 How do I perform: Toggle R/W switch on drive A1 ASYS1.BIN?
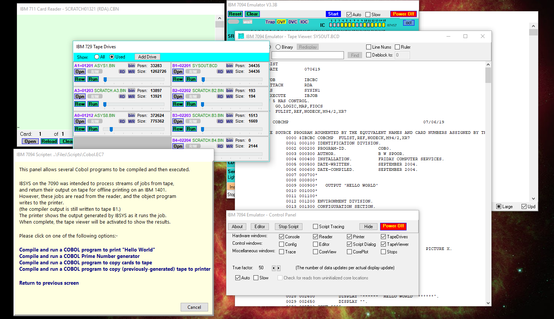pyautogui.click(x=95, y=72)
